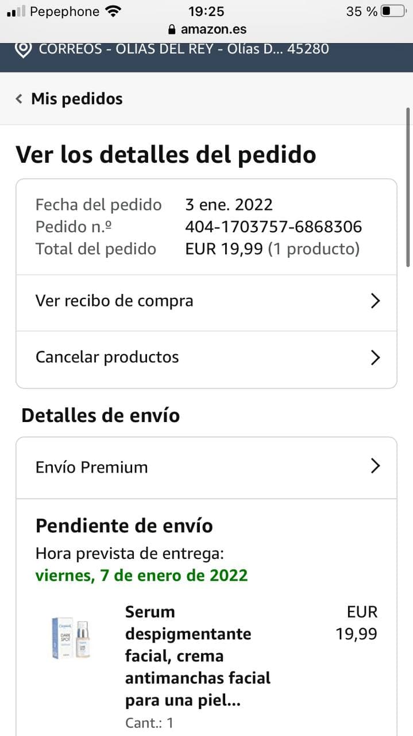413x736 pixels.
Task: Tap the cellular signal bars icon
Action: coord(16,11)
